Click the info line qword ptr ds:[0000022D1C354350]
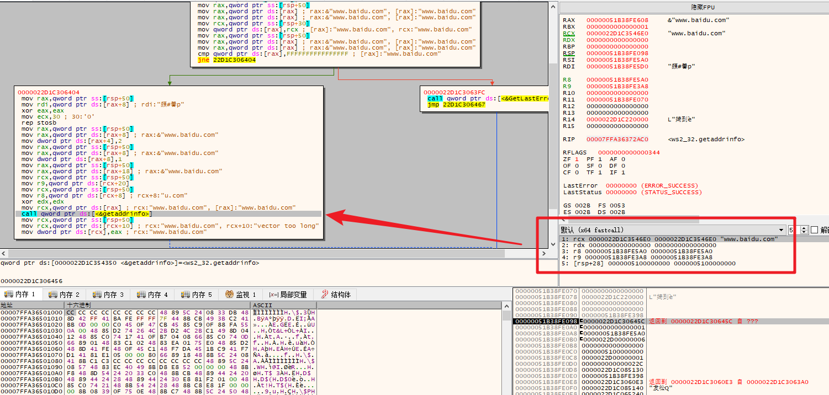 pyautogui.click(x=130, y=263)
